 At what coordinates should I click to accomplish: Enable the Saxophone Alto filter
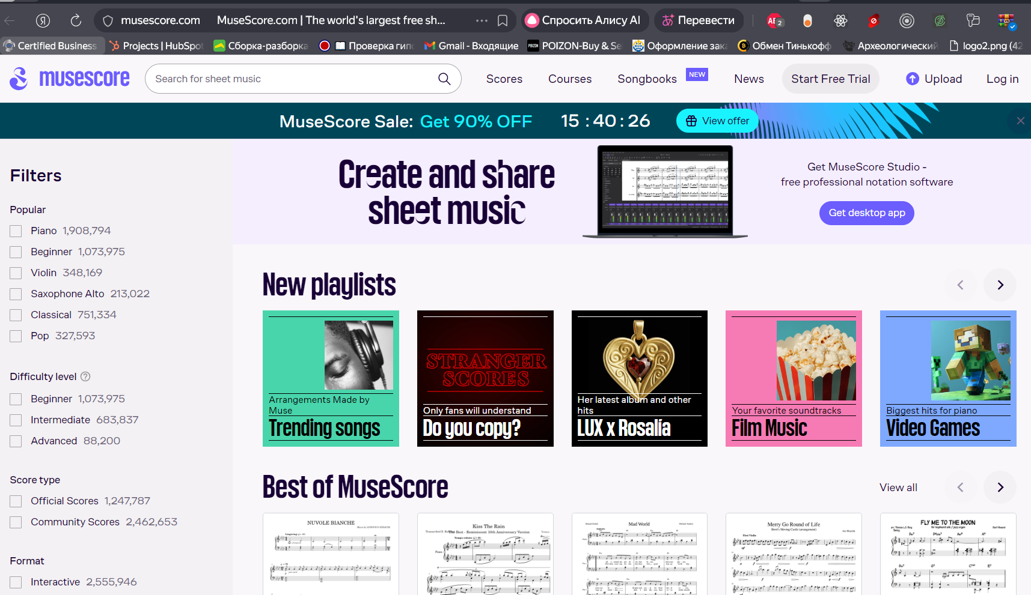tap(16, 294)
